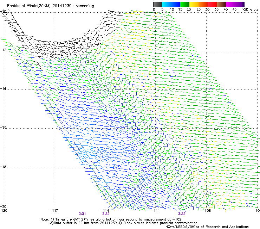Image resolution: width=260 pixels, height=229 pixels.
Task: Click the '-18' latitude axis label
Action: [3, 167]
